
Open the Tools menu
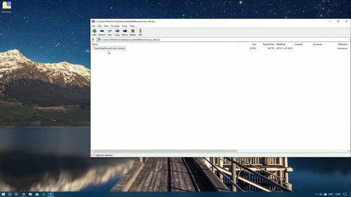click(124, 26)
